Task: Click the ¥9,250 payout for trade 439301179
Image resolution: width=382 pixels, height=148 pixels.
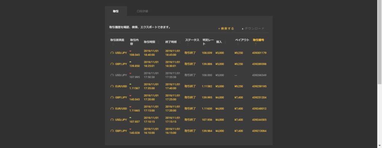Action: coord(238,53)
